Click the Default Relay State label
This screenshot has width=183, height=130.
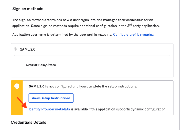pos(41,65)
